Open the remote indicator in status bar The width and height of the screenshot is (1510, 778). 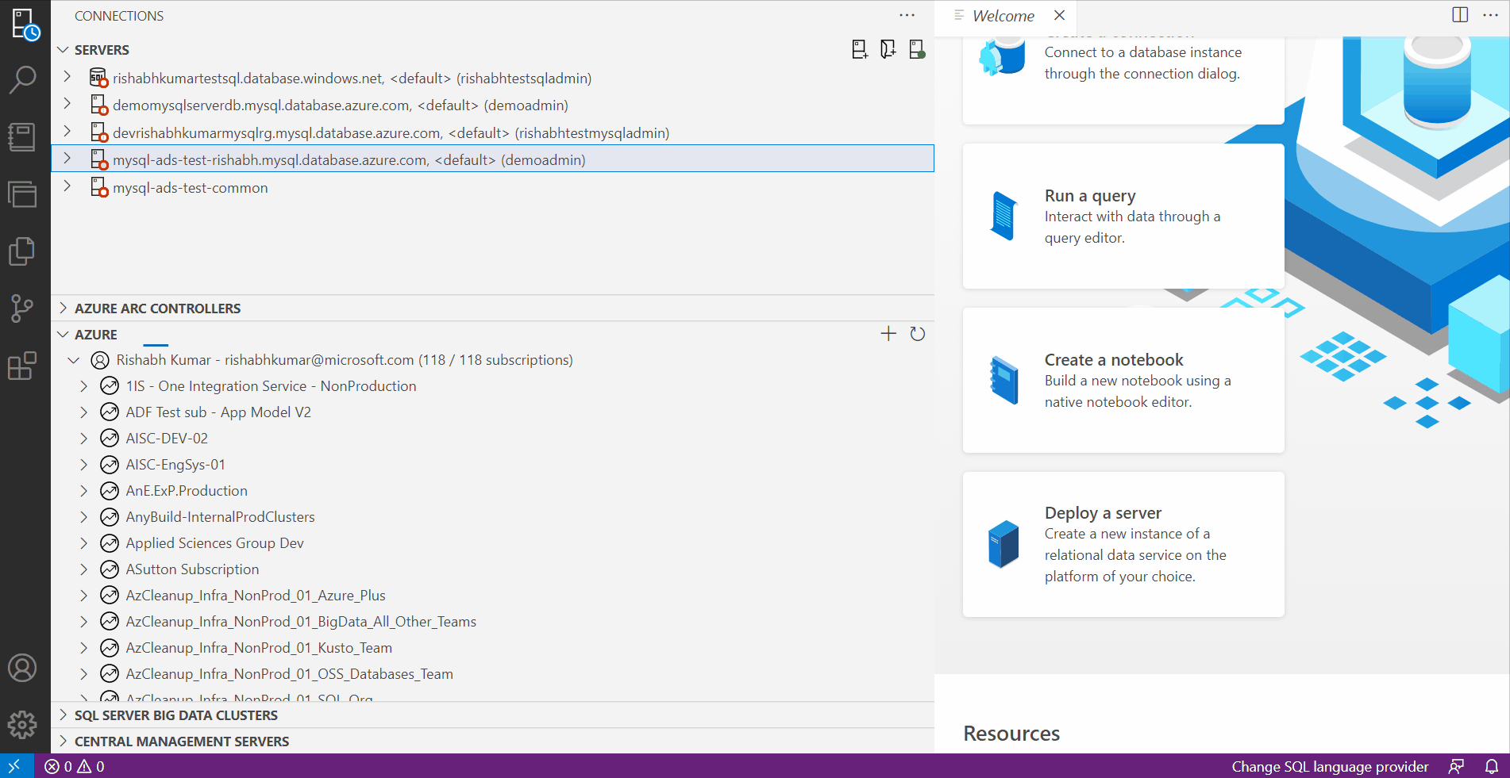pos(16,766)
